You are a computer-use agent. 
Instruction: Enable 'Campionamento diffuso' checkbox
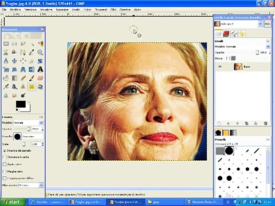5,178
